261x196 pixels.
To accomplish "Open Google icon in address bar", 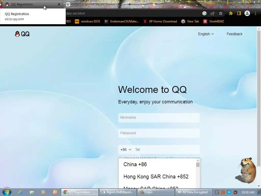I will coord(204,13).
